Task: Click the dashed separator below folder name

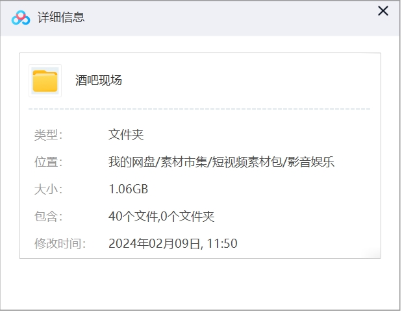Action: pos(199,109)
